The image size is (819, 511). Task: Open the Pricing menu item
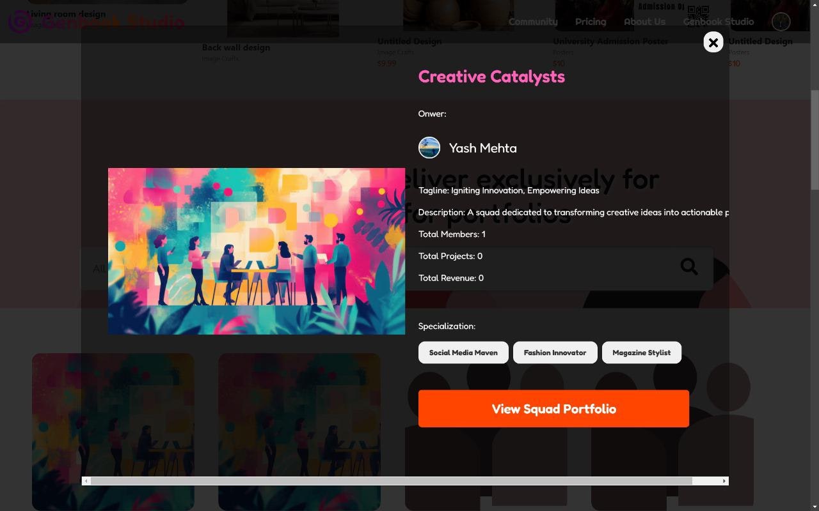click(591, 22)
